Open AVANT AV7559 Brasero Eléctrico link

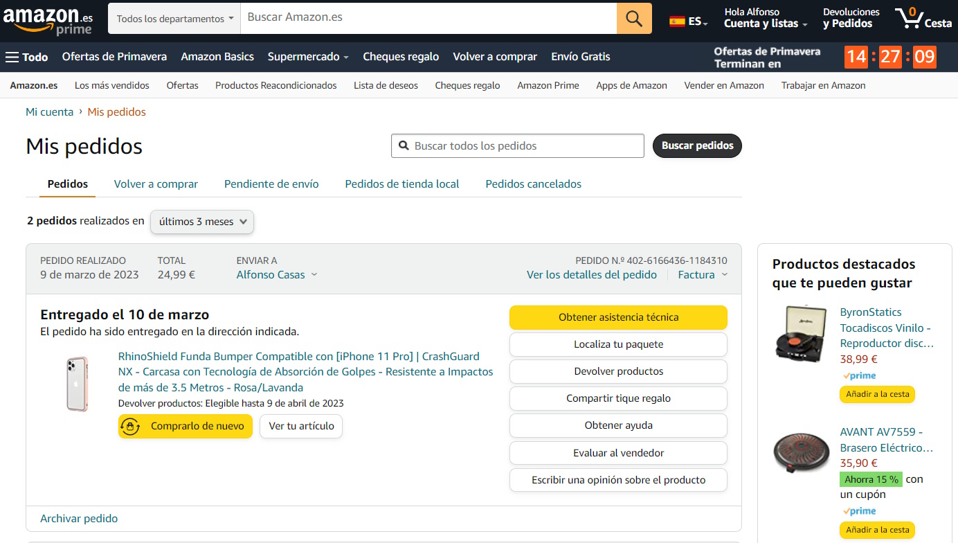pyautogui.click(x=887, y=440)
